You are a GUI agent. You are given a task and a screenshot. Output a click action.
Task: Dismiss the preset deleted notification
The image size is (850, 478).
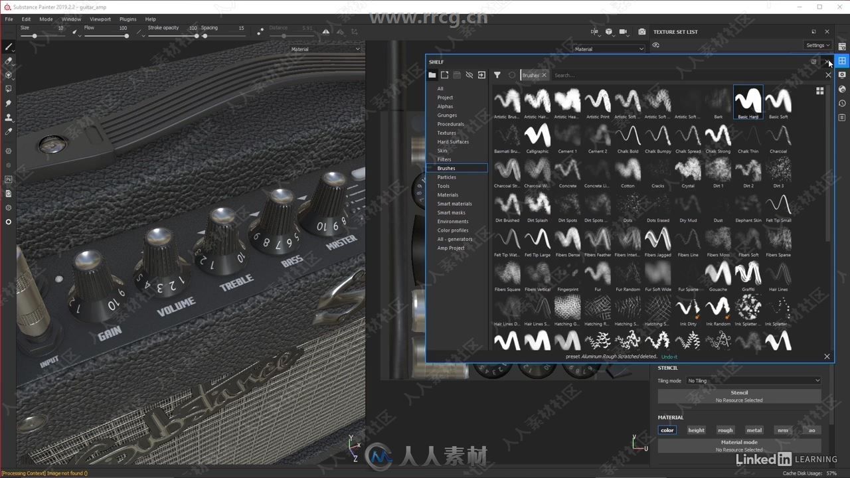pos(827,357)
